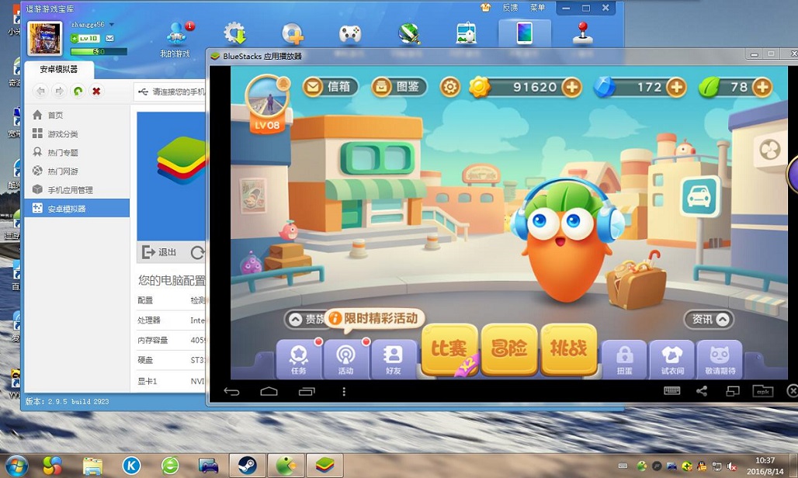This screenshot has width=798, height=478.
Task: Open 手机应用管理 in the sidebar
Action: point(77,189)
